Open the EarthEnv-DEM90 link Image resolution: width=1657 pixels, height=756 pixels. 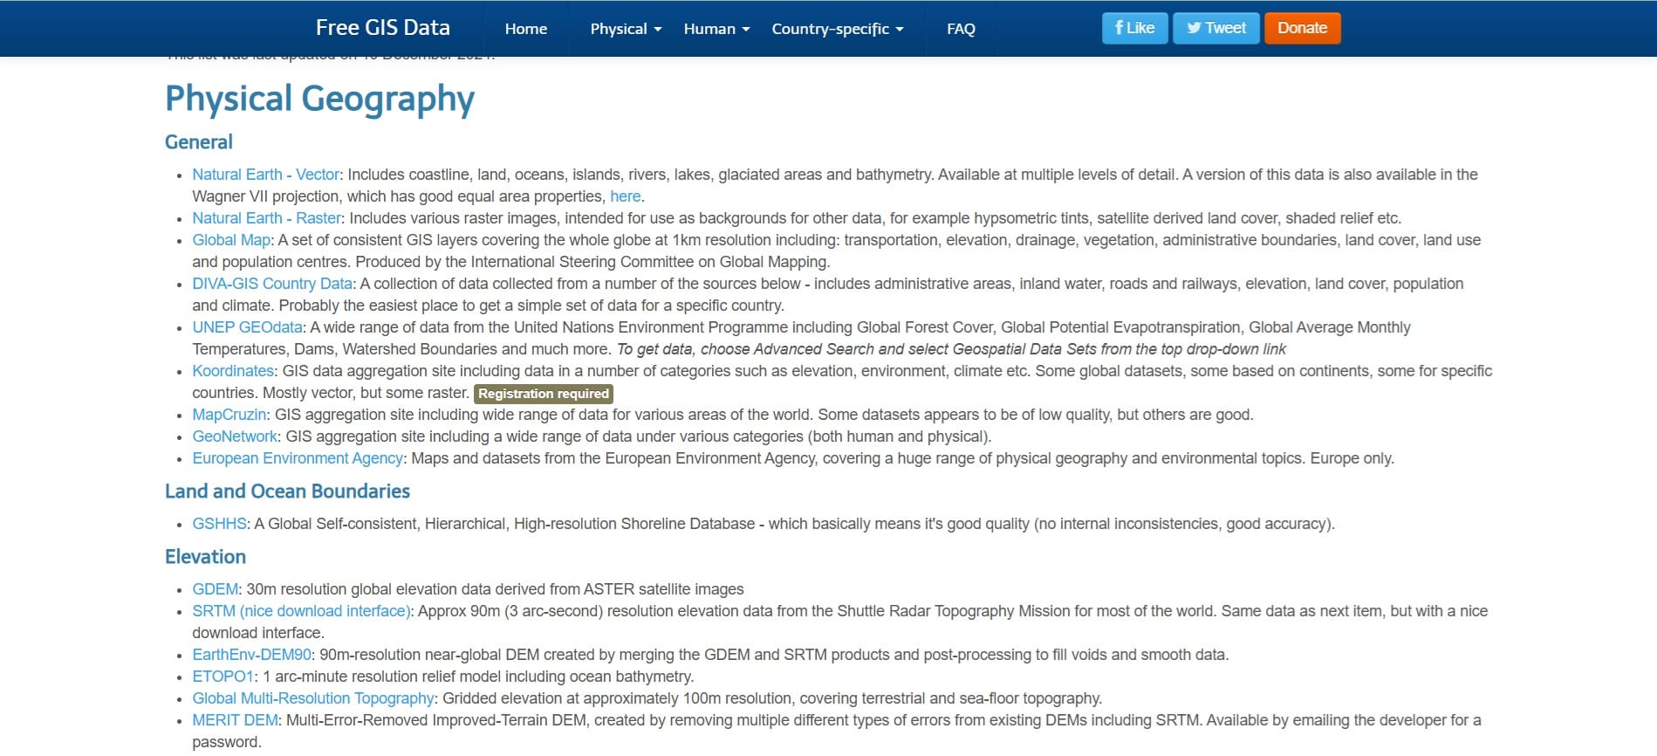[252, 655]
